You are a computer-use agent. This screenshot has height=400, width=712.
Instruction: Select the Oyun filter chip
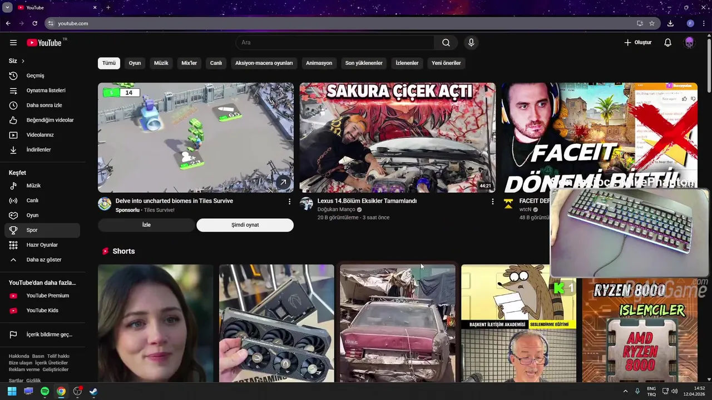135,63
